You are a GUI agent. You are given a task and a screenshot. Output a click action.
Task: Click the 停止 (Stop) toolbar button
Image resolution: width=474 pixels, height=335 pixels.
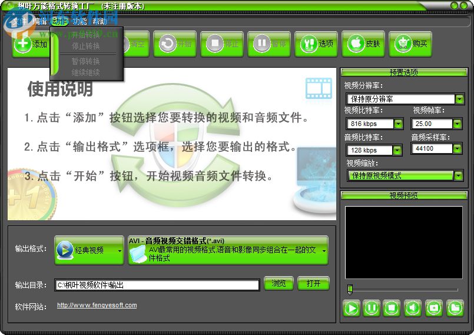(x=222, y=44)
